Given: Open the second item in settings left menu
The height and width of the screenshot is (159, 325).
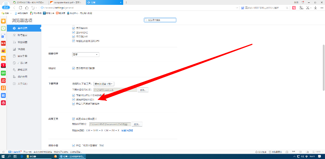Looking at the screenshot, I should pyautogui.click(x=24, y=35).
